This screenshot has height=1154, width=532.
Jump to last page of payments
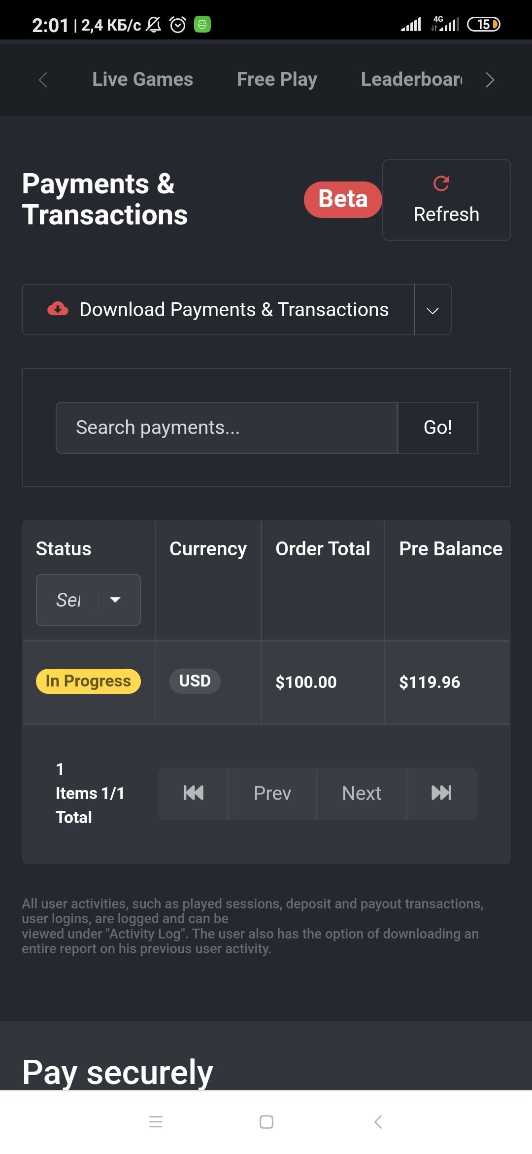click(x=441, y=793)
